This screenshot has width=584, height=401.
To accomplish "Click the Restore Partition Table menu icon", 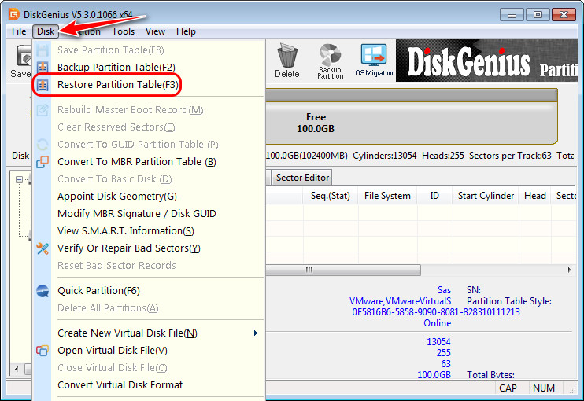I will click(x=43, y=85).
